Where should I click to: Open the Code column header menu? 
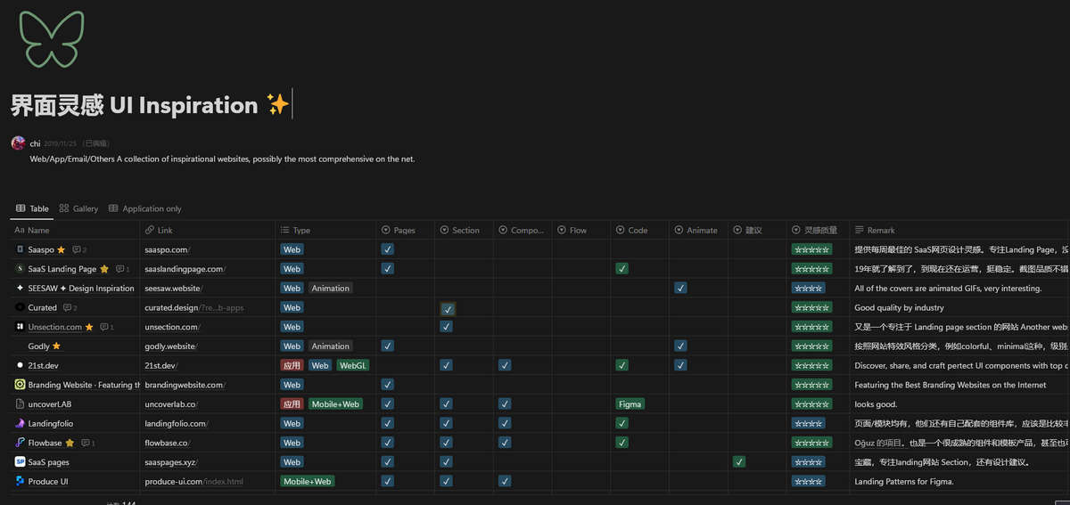click(640, 230)
